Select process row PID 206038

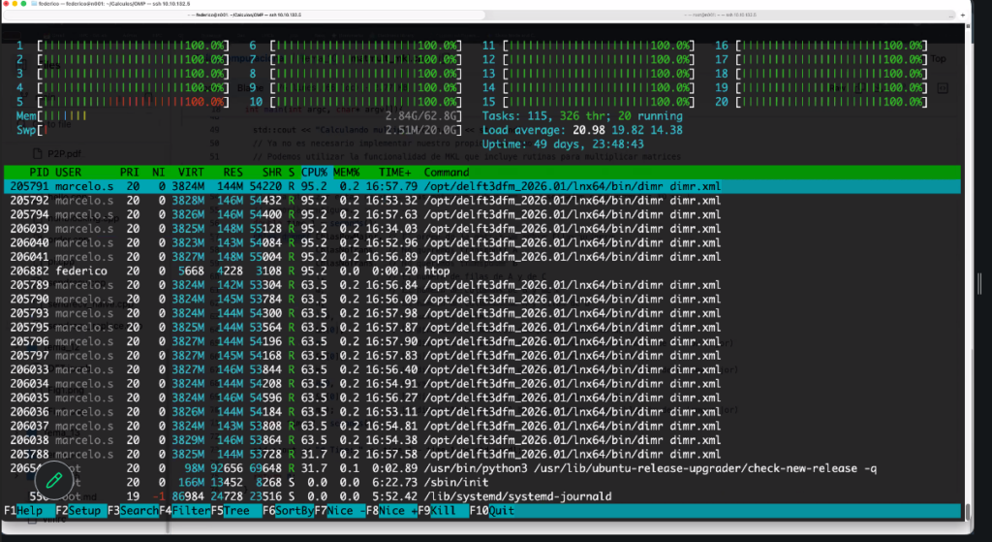point(482,440)
